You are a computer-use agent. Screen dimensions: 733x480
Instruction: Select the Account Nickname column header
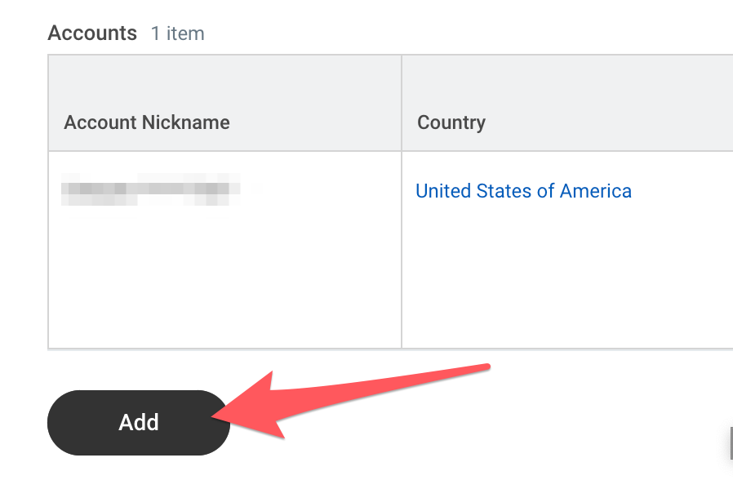click(x=146, y=122)
